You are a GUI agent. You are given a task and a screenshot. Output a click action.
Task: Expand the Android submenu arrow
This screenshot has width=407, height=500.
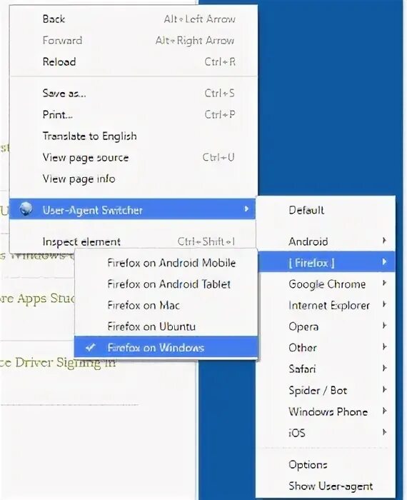[384, 241]
